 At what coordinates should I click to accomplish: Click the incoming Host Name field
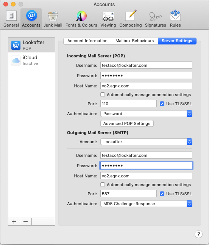(x=146, y=86)
